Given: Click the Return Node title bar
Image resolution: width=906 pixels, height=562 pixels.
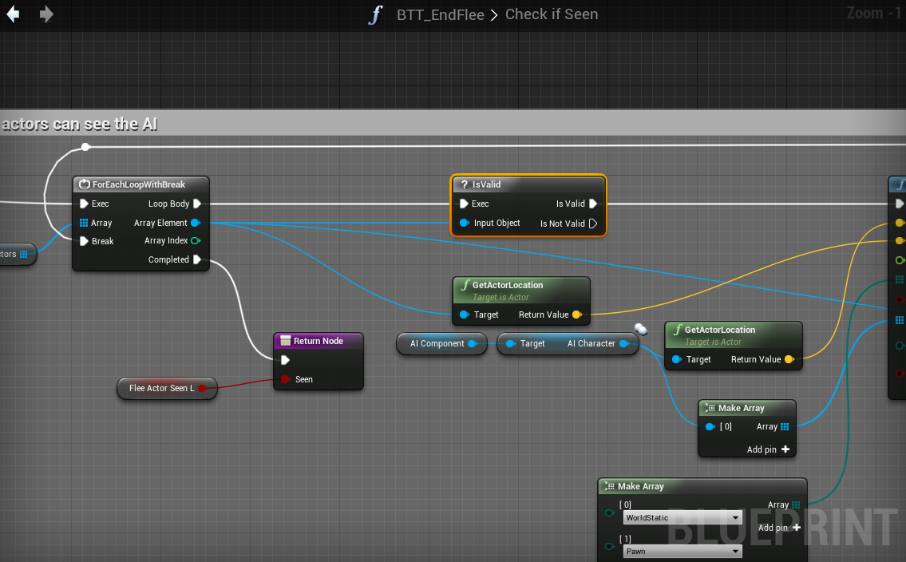Looking at the screenshot, I should [x=318, y=341].
